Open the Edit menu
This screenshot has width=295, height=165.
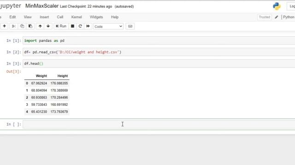pos(12,17)
